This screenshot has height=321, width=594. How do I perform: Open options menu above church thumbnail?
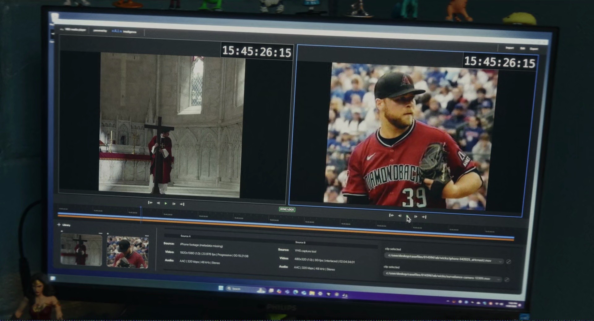click(x=100, y=233)
